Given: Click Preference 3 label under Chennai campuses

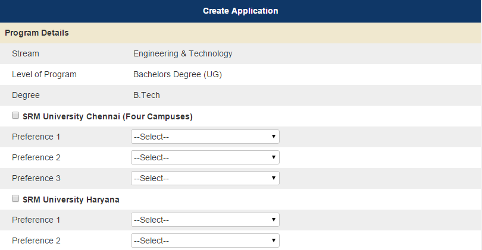Looking at the screenshot, I should (36, 178).
